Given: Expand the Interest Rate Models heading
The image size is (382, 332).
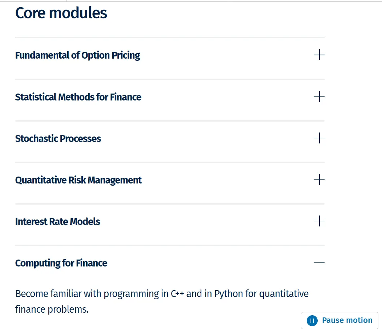Looking at the screenshot, I should point(57,222).
